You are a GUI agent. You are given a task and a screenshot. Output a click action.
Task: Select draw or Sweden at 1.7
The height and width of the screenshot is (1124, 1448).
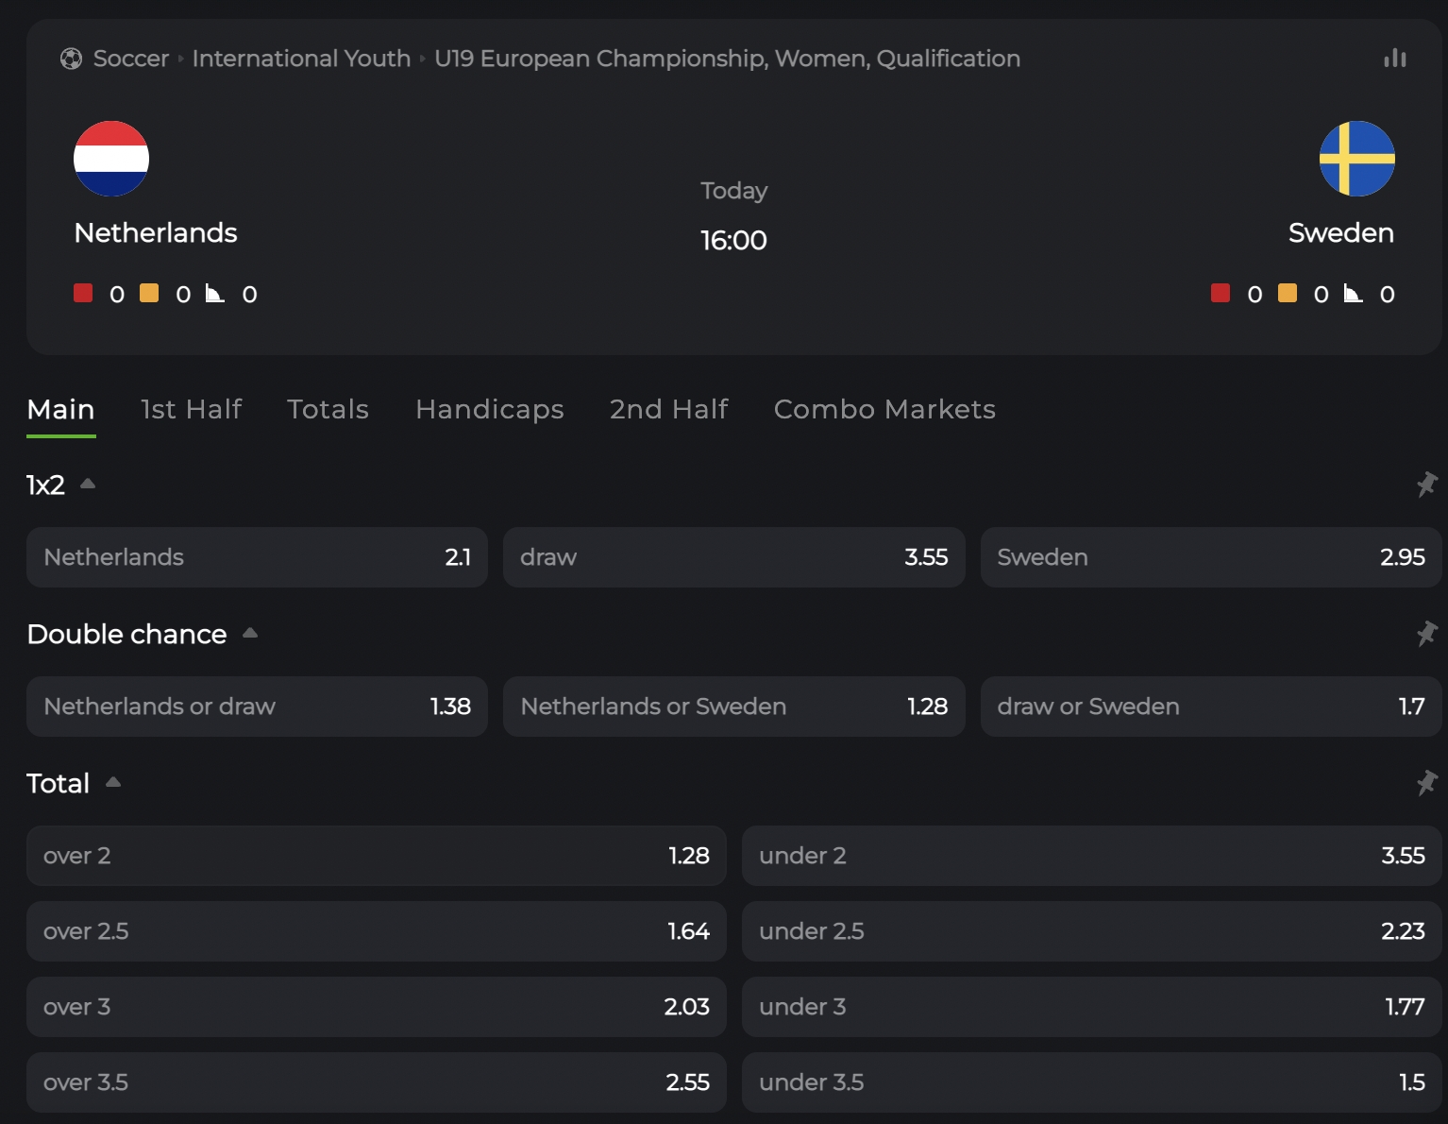click(1211, 707)
